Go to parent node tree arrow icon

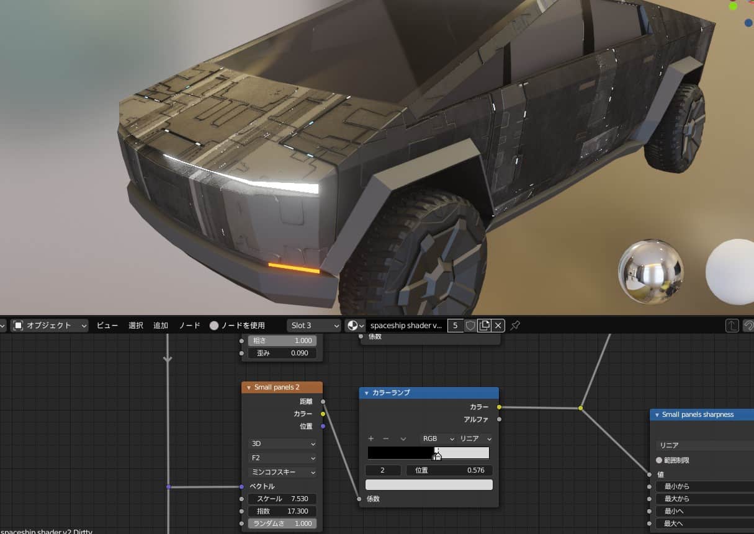point(732,325)
